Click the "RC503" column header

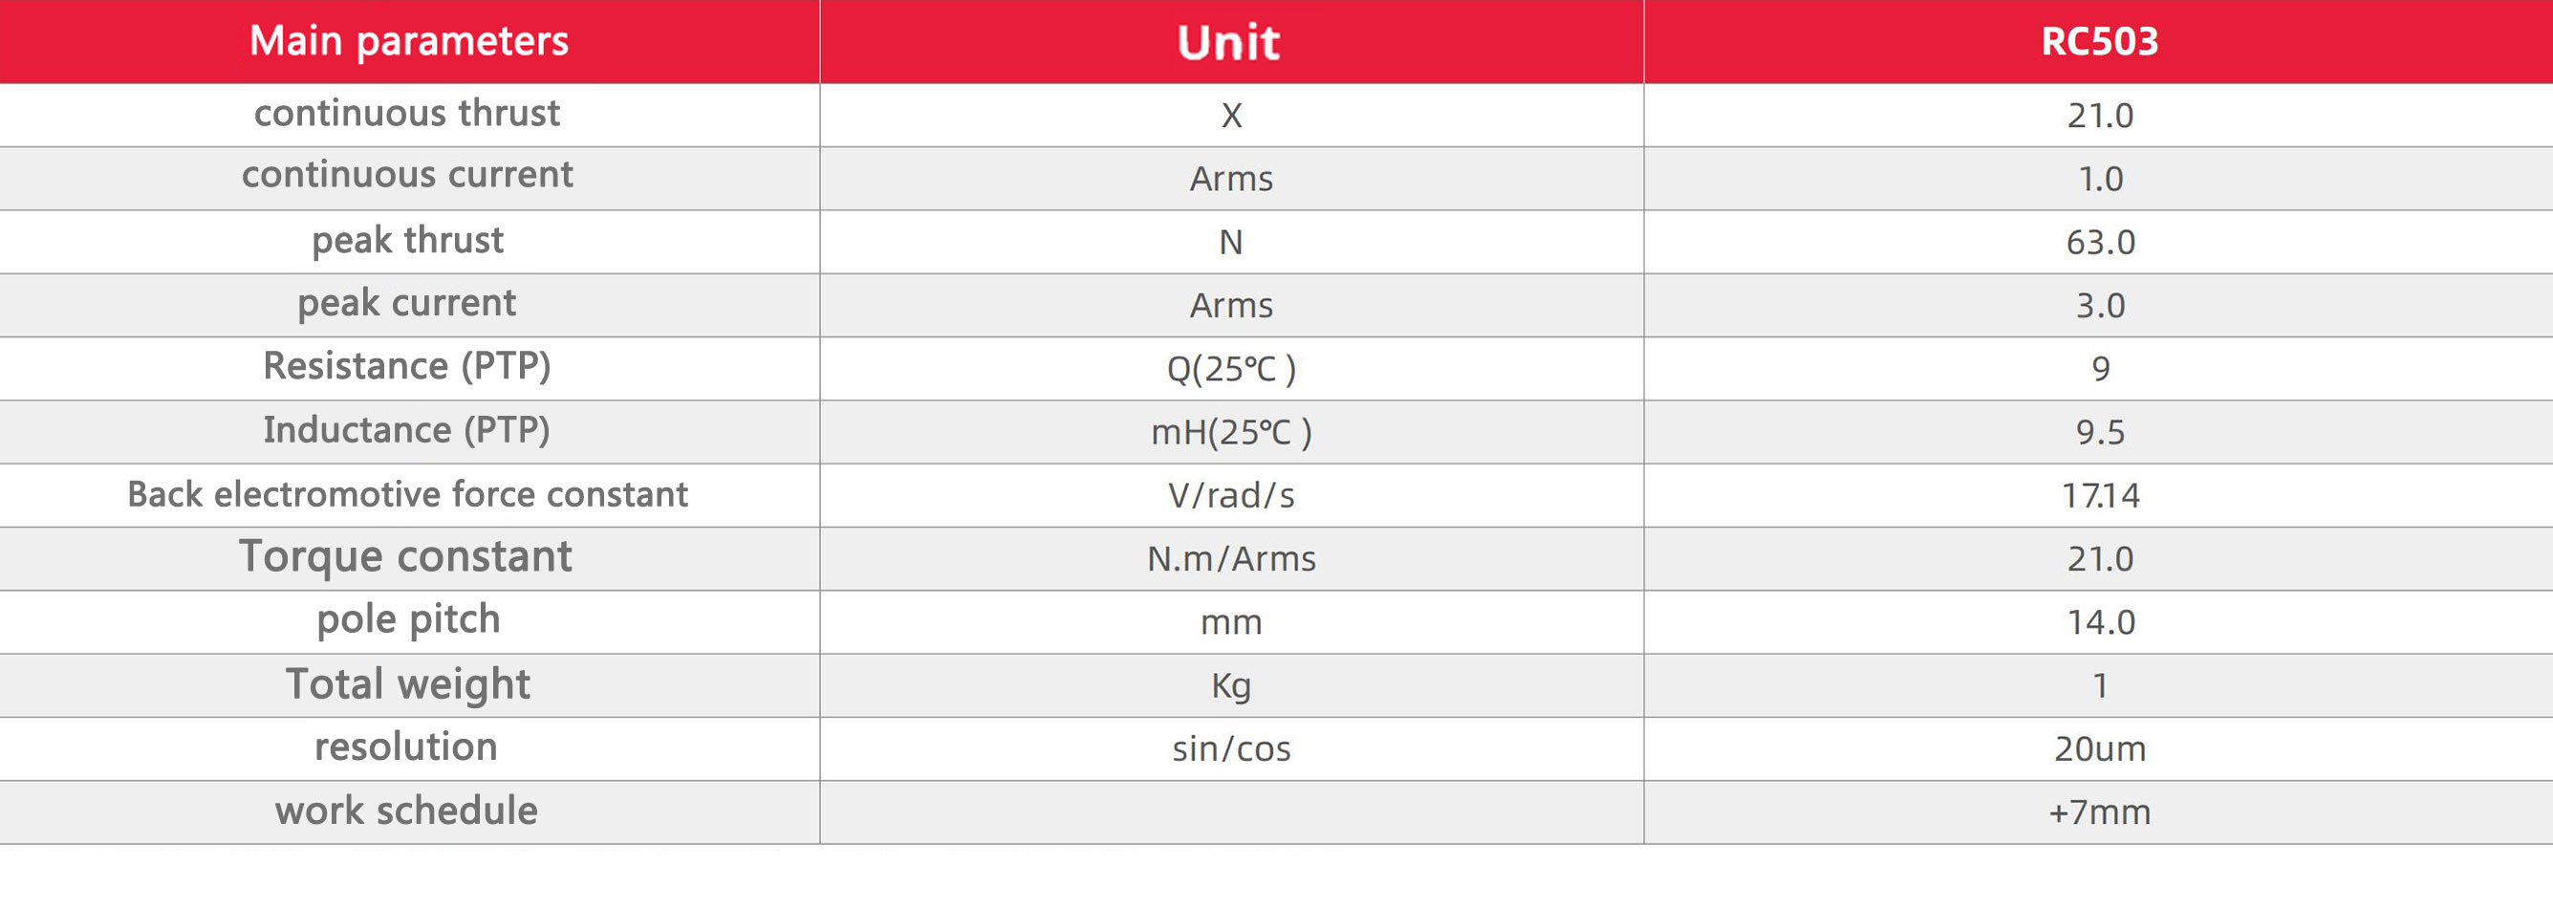click(2099, 42)
